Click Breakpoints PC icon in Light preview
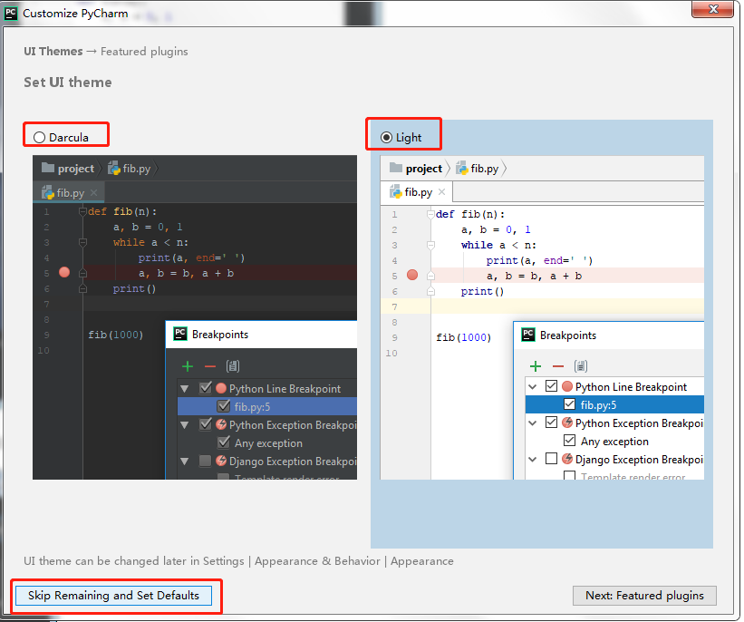The width and height of the screenshot is (744, 622). click(x=528, y=335)
